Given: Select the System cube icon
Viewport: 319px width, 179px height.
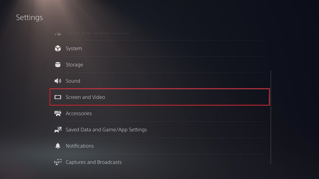Looking at the screenshot, I should click(58, 48).
